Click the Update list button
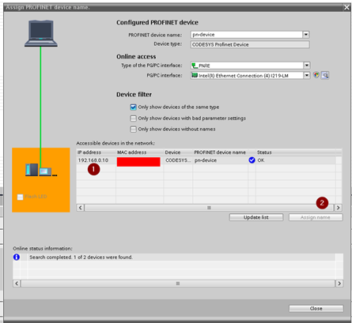This screenshot has height=323, width=352. tap(256, 217)
